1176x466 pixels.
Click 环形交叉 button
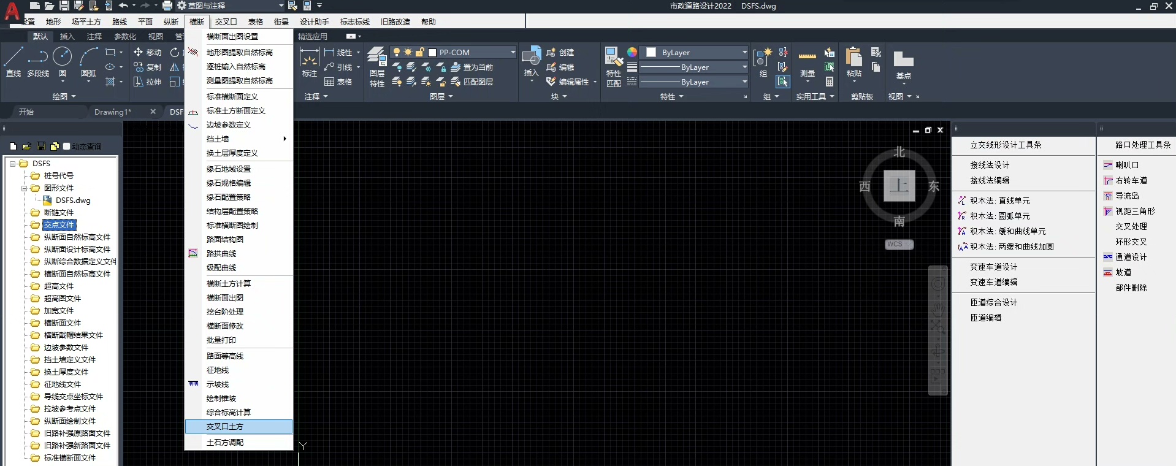point(1131,242)
